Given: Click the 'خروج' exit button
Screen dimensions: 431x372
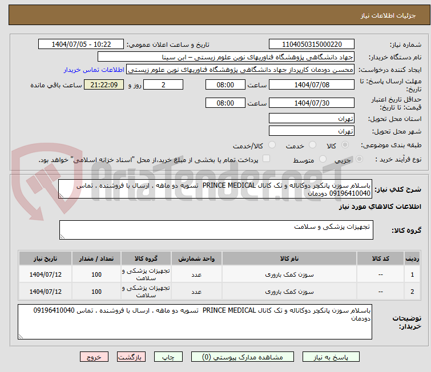Looking at the screenshot, I should click(x=94, y=357).
